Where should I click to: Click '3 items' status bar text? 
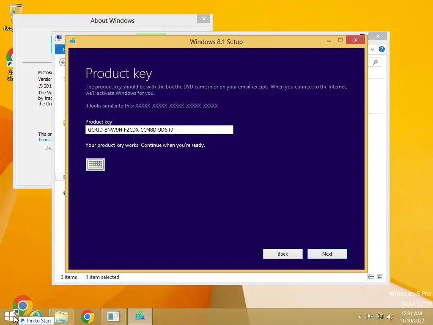click(69, 277)
